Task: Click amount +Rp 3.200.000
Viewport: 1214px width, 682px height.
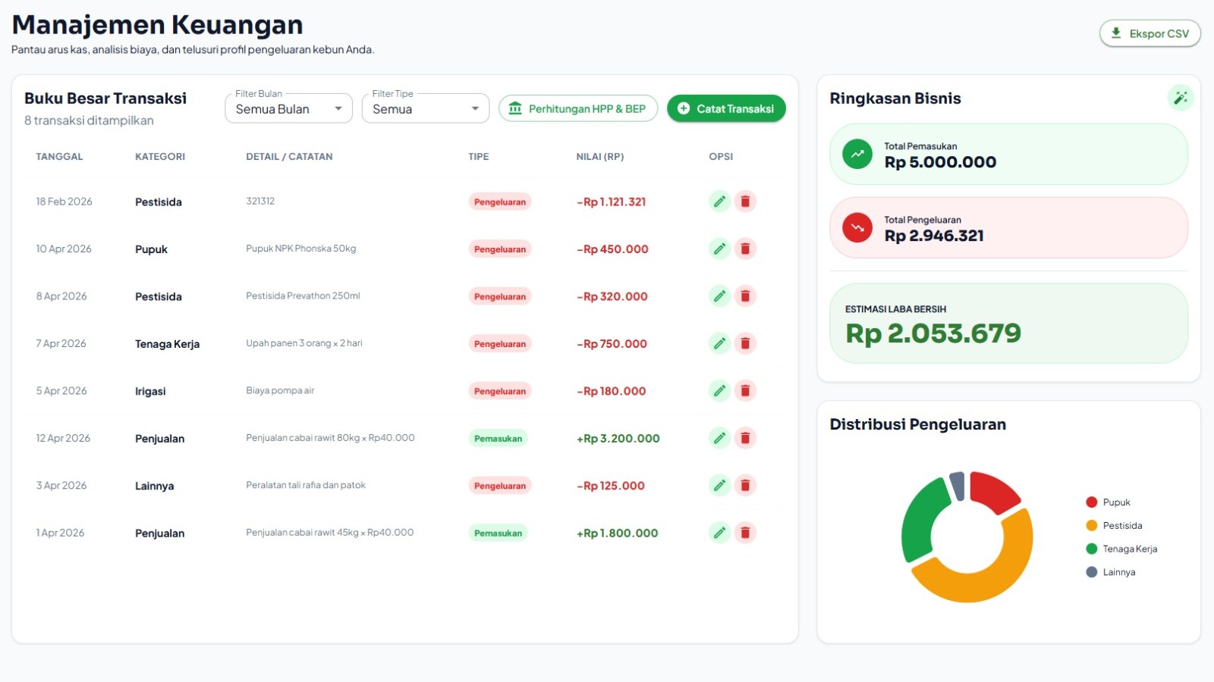Action: pos(618,439)
